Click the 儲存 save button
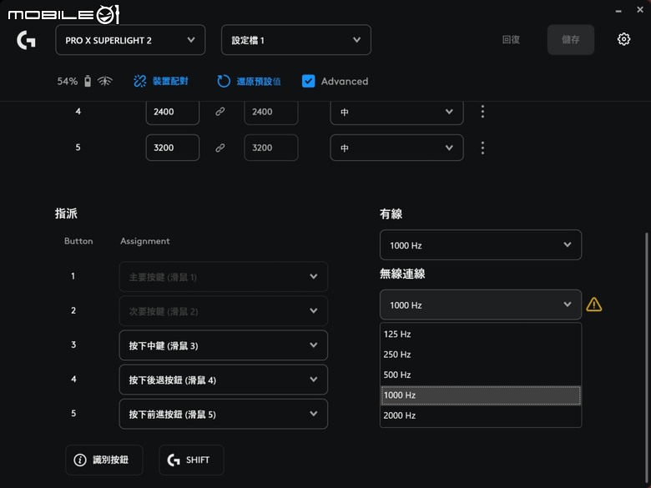The image size is (651, 488). tap(570, 39)
